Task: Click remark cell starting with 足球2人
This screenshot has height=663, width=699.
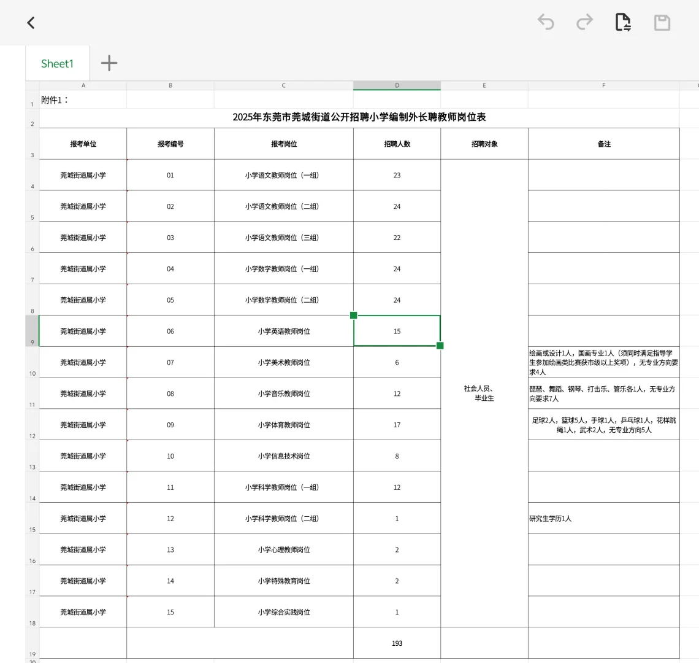Action: tap(603, 425)
